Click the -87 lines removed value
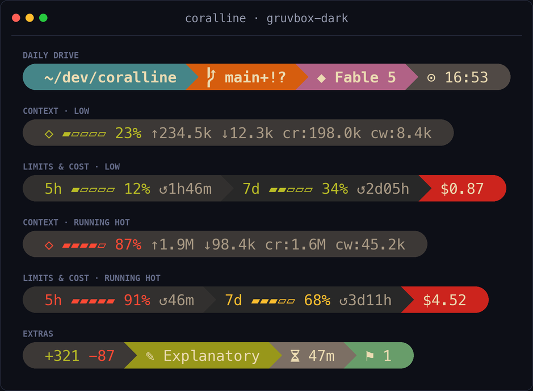The image size is (533, 391). coord(101,356)
